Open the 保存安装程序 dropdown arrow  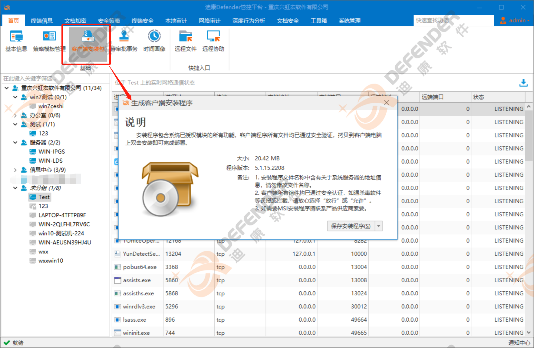[x=379, y=226]
